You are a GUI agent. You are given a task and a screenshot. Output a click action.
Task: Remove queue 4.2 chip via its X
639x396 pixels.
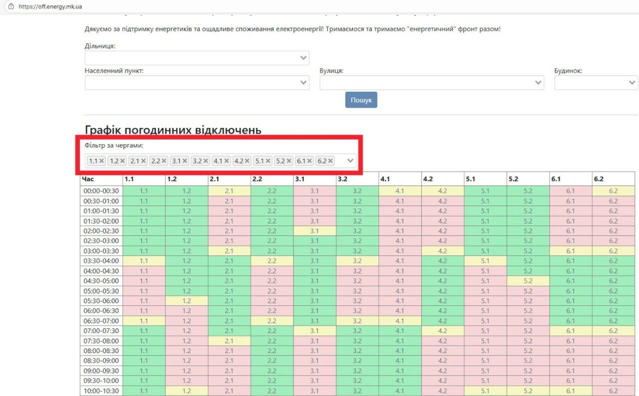(x=247, y=161)
